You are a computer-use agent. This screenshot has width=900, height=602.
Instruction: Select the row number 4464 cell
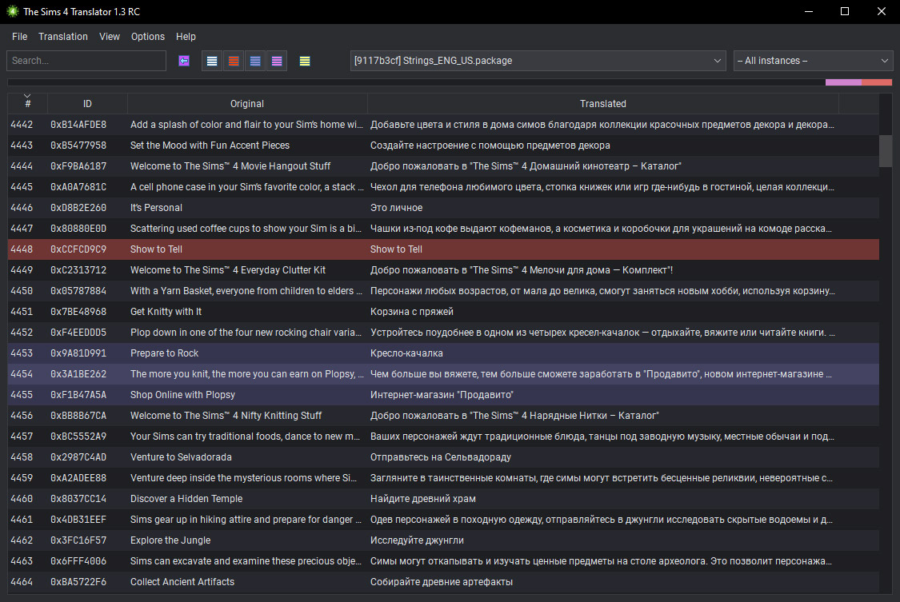click(x=22, y=582)
